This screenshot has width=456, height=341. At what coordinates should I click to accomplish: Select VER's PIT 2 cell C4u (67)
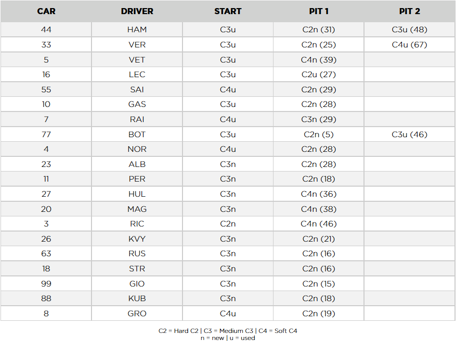[409, 45]
